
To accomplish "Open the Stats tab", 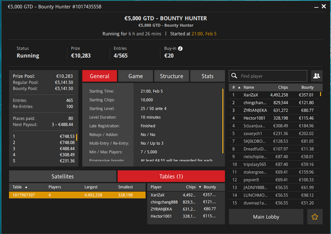I will coord(207,76).
